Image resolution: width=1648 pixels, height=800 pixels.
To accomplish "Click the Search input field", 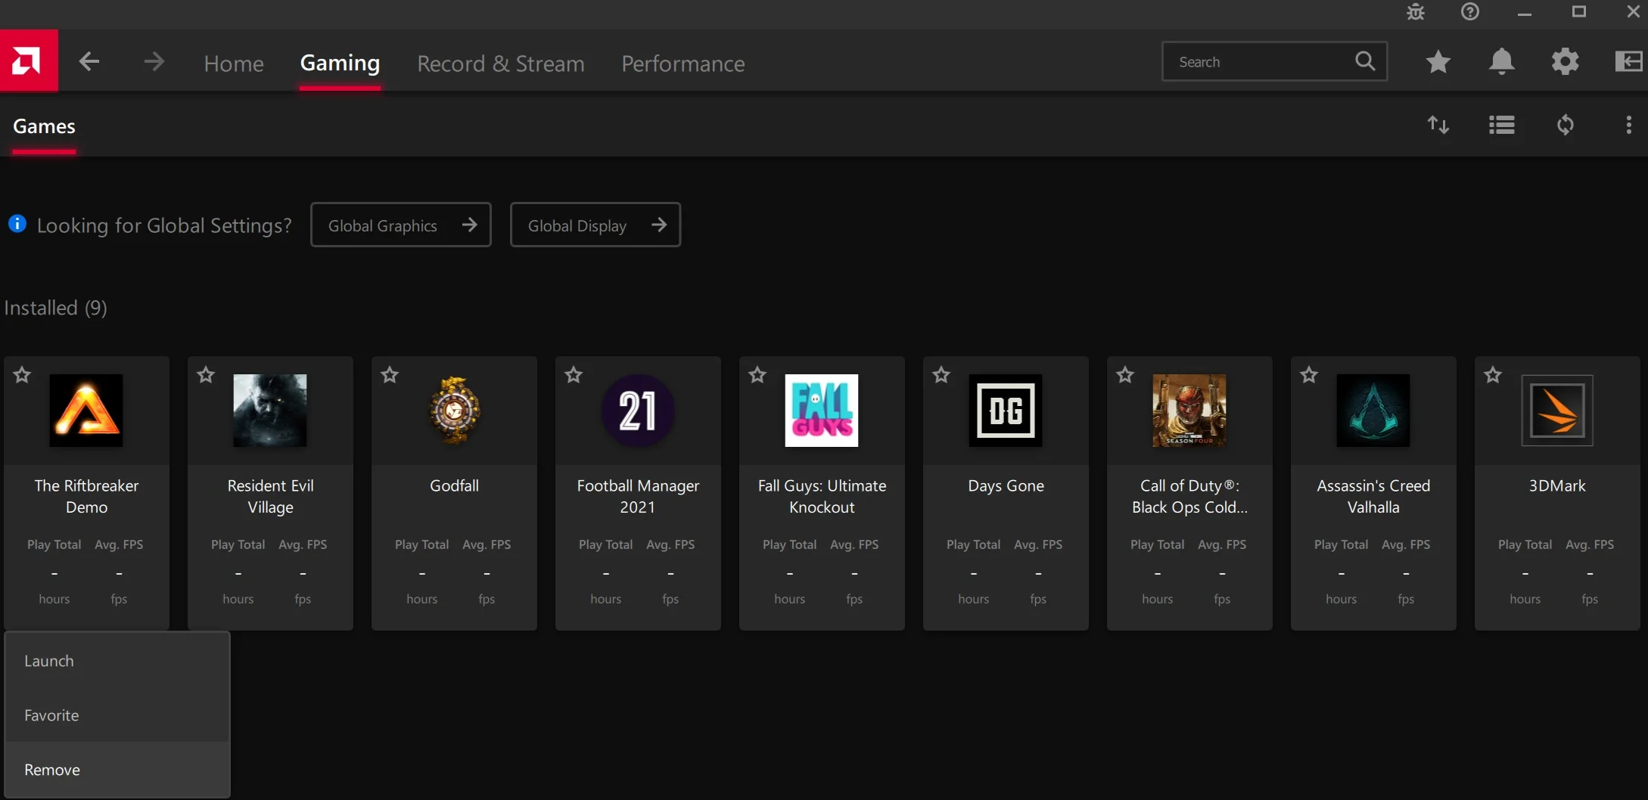I will (1274, 62).
